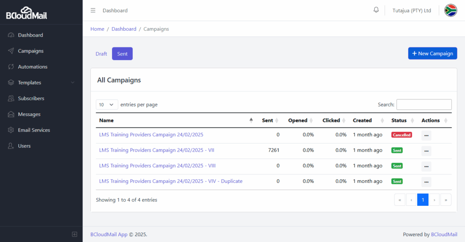Viewport: 465px width, 242px height.
Task: Switch to the Draft tab
Action: click(x=101, y=54)
